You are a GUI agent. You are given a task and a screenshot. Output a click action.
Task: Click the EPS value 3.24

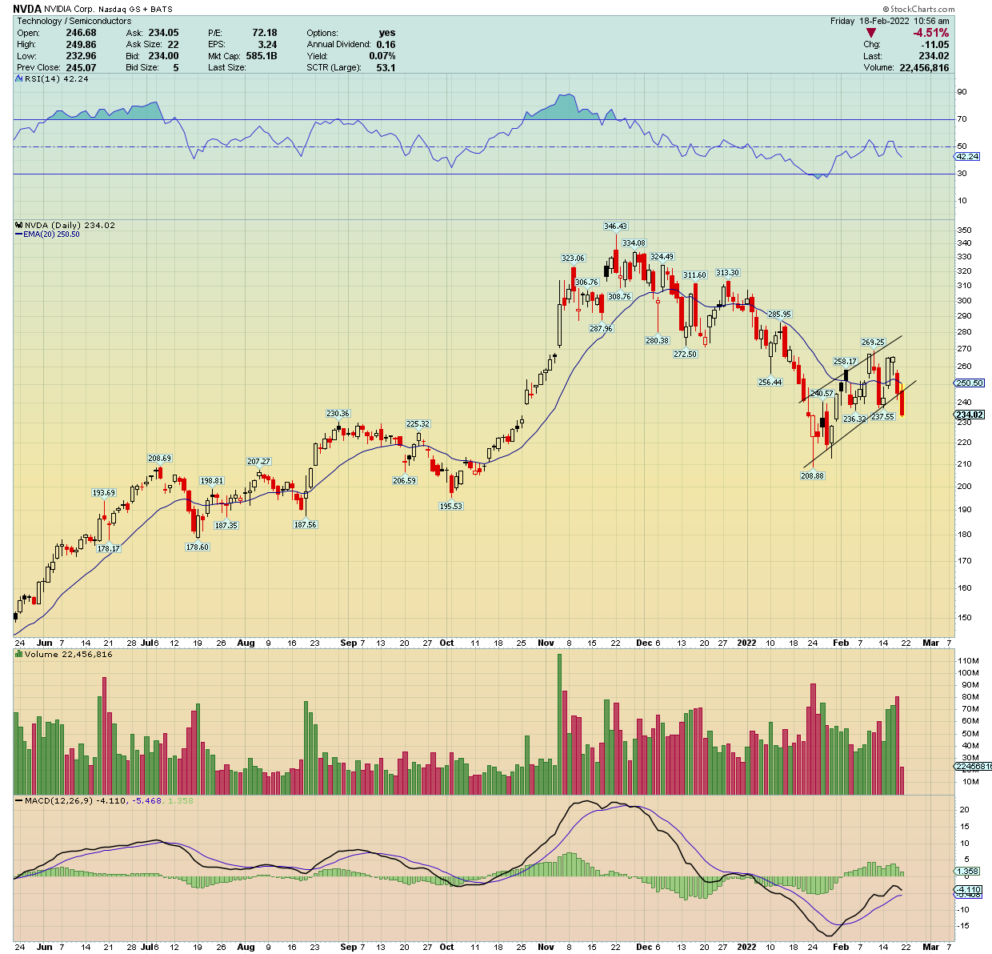[267, 45]
